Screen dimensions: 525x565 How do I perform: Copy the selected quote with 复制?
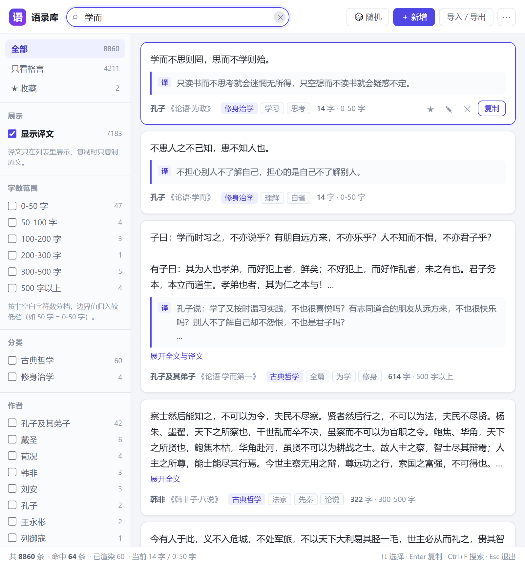492,108
